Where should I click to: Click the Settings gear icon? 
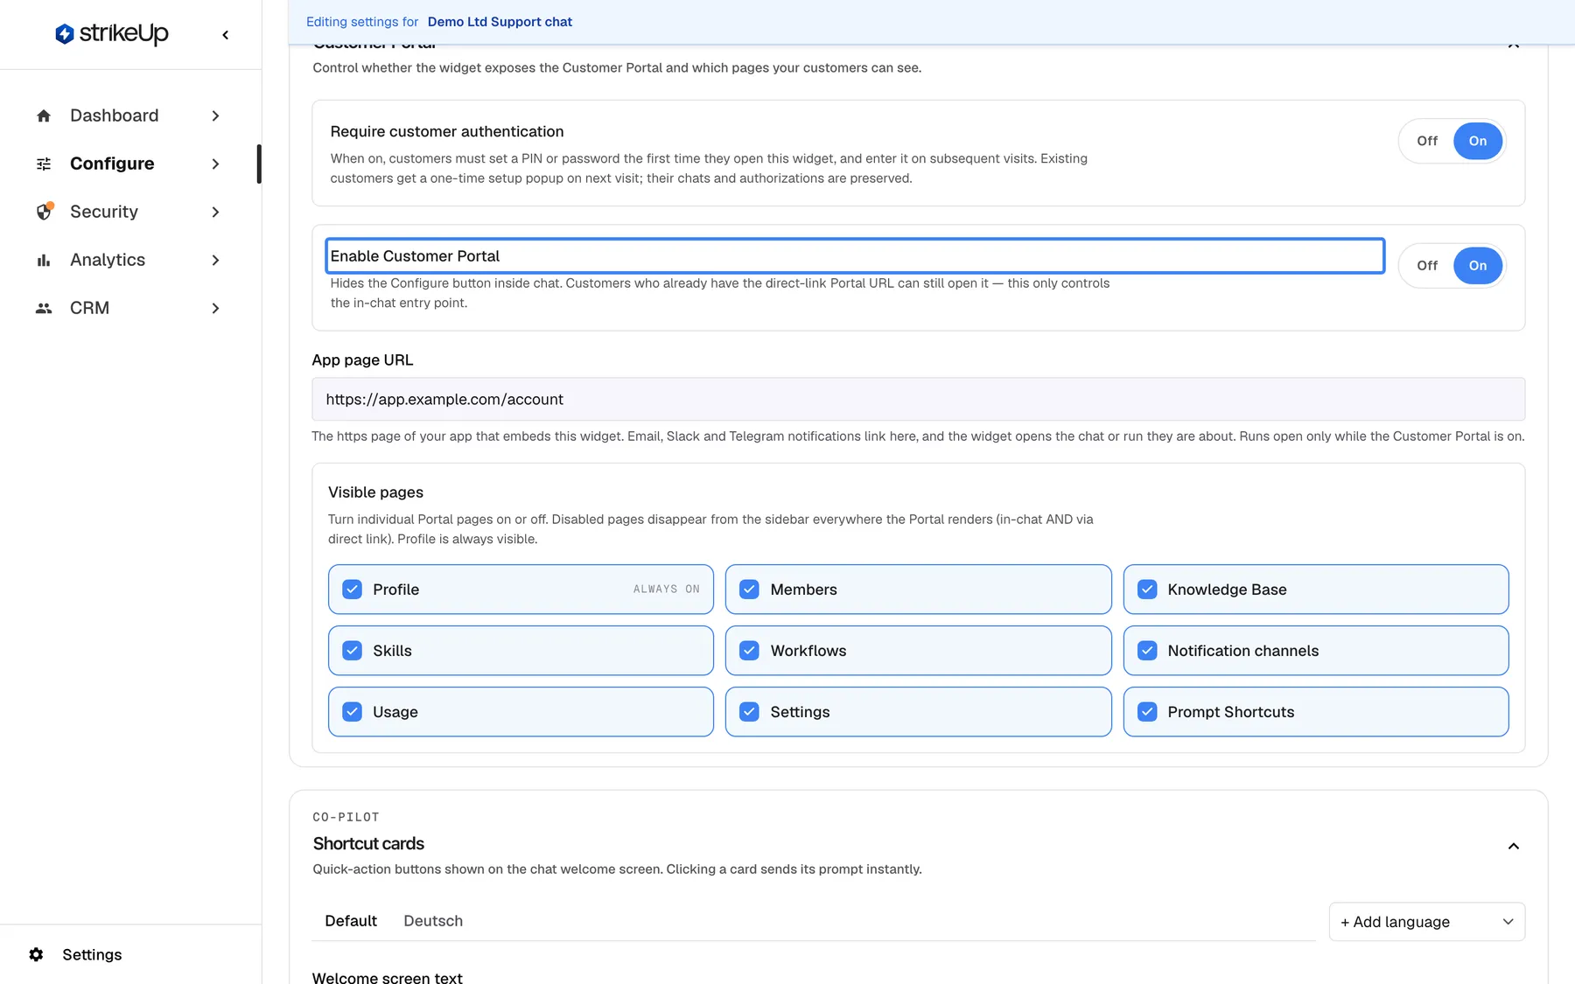36,954
